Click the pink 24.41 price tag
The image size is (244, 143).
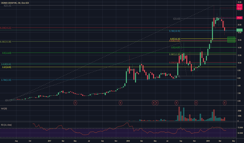(239, 8)
